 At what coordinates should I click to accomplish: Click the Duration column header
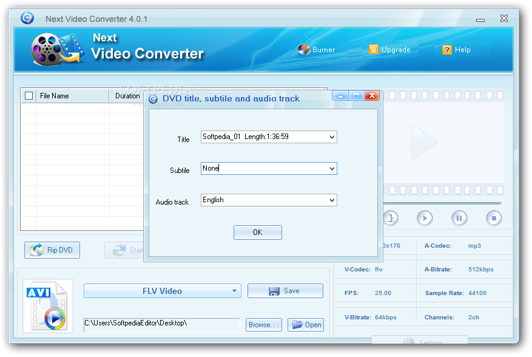click(x=127, y=96)
